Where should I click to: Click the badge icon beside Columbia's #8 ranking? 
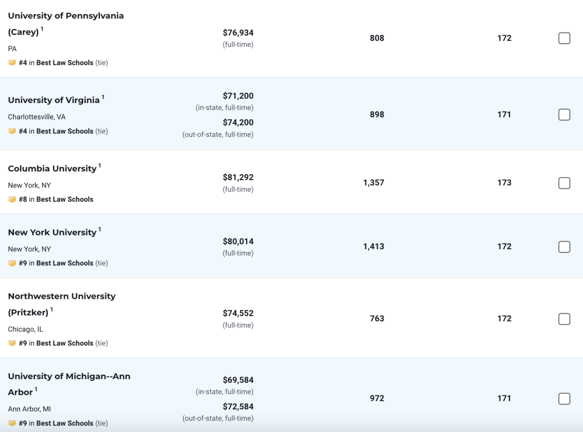(12, 200)
